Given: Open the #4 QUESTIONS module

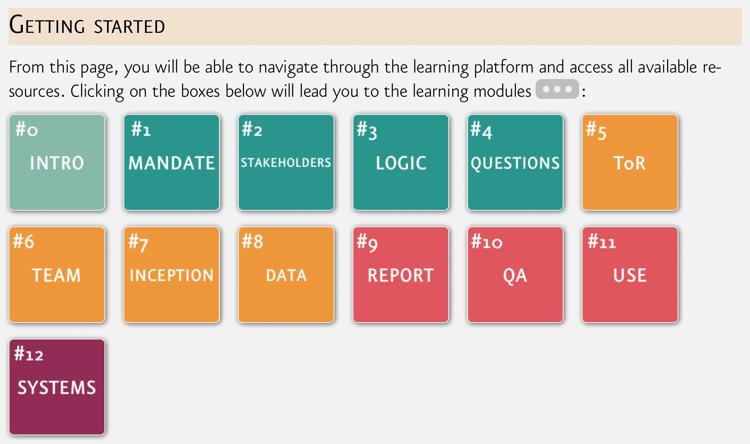Looking at the screenshot, I should coord(515,163).
